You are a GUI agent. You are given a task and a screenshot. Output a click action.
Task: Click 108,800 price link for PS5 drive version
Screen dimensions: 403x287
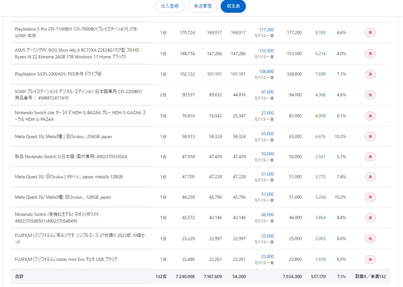click(266, 71)
